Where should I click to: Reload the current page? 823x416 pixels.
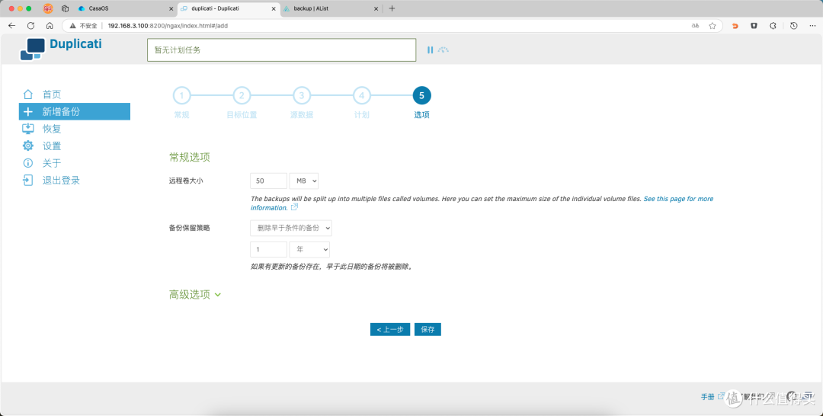click(x=31, y=26)
